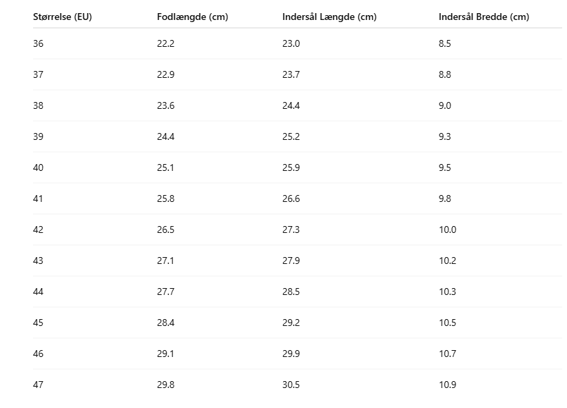Select the EU size 45 cell
The height and width of the screenshot is (408, 567).
[38, 323]
